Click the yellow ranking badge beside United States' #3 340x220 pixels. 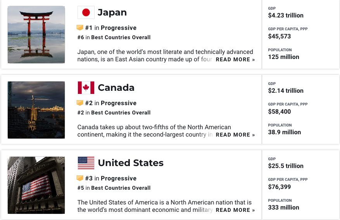click(80, 178)
